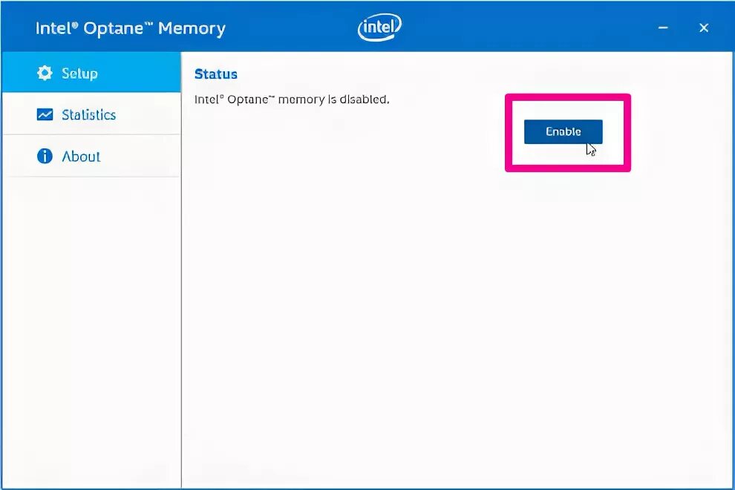
Task: Click the word 'Memory' in window title
Action: click(x=192, y=28)
